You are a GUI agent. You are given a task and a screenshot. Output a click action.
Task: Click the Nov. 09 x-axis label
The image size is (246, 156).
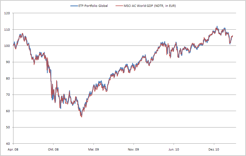click(x=134, y=149)
